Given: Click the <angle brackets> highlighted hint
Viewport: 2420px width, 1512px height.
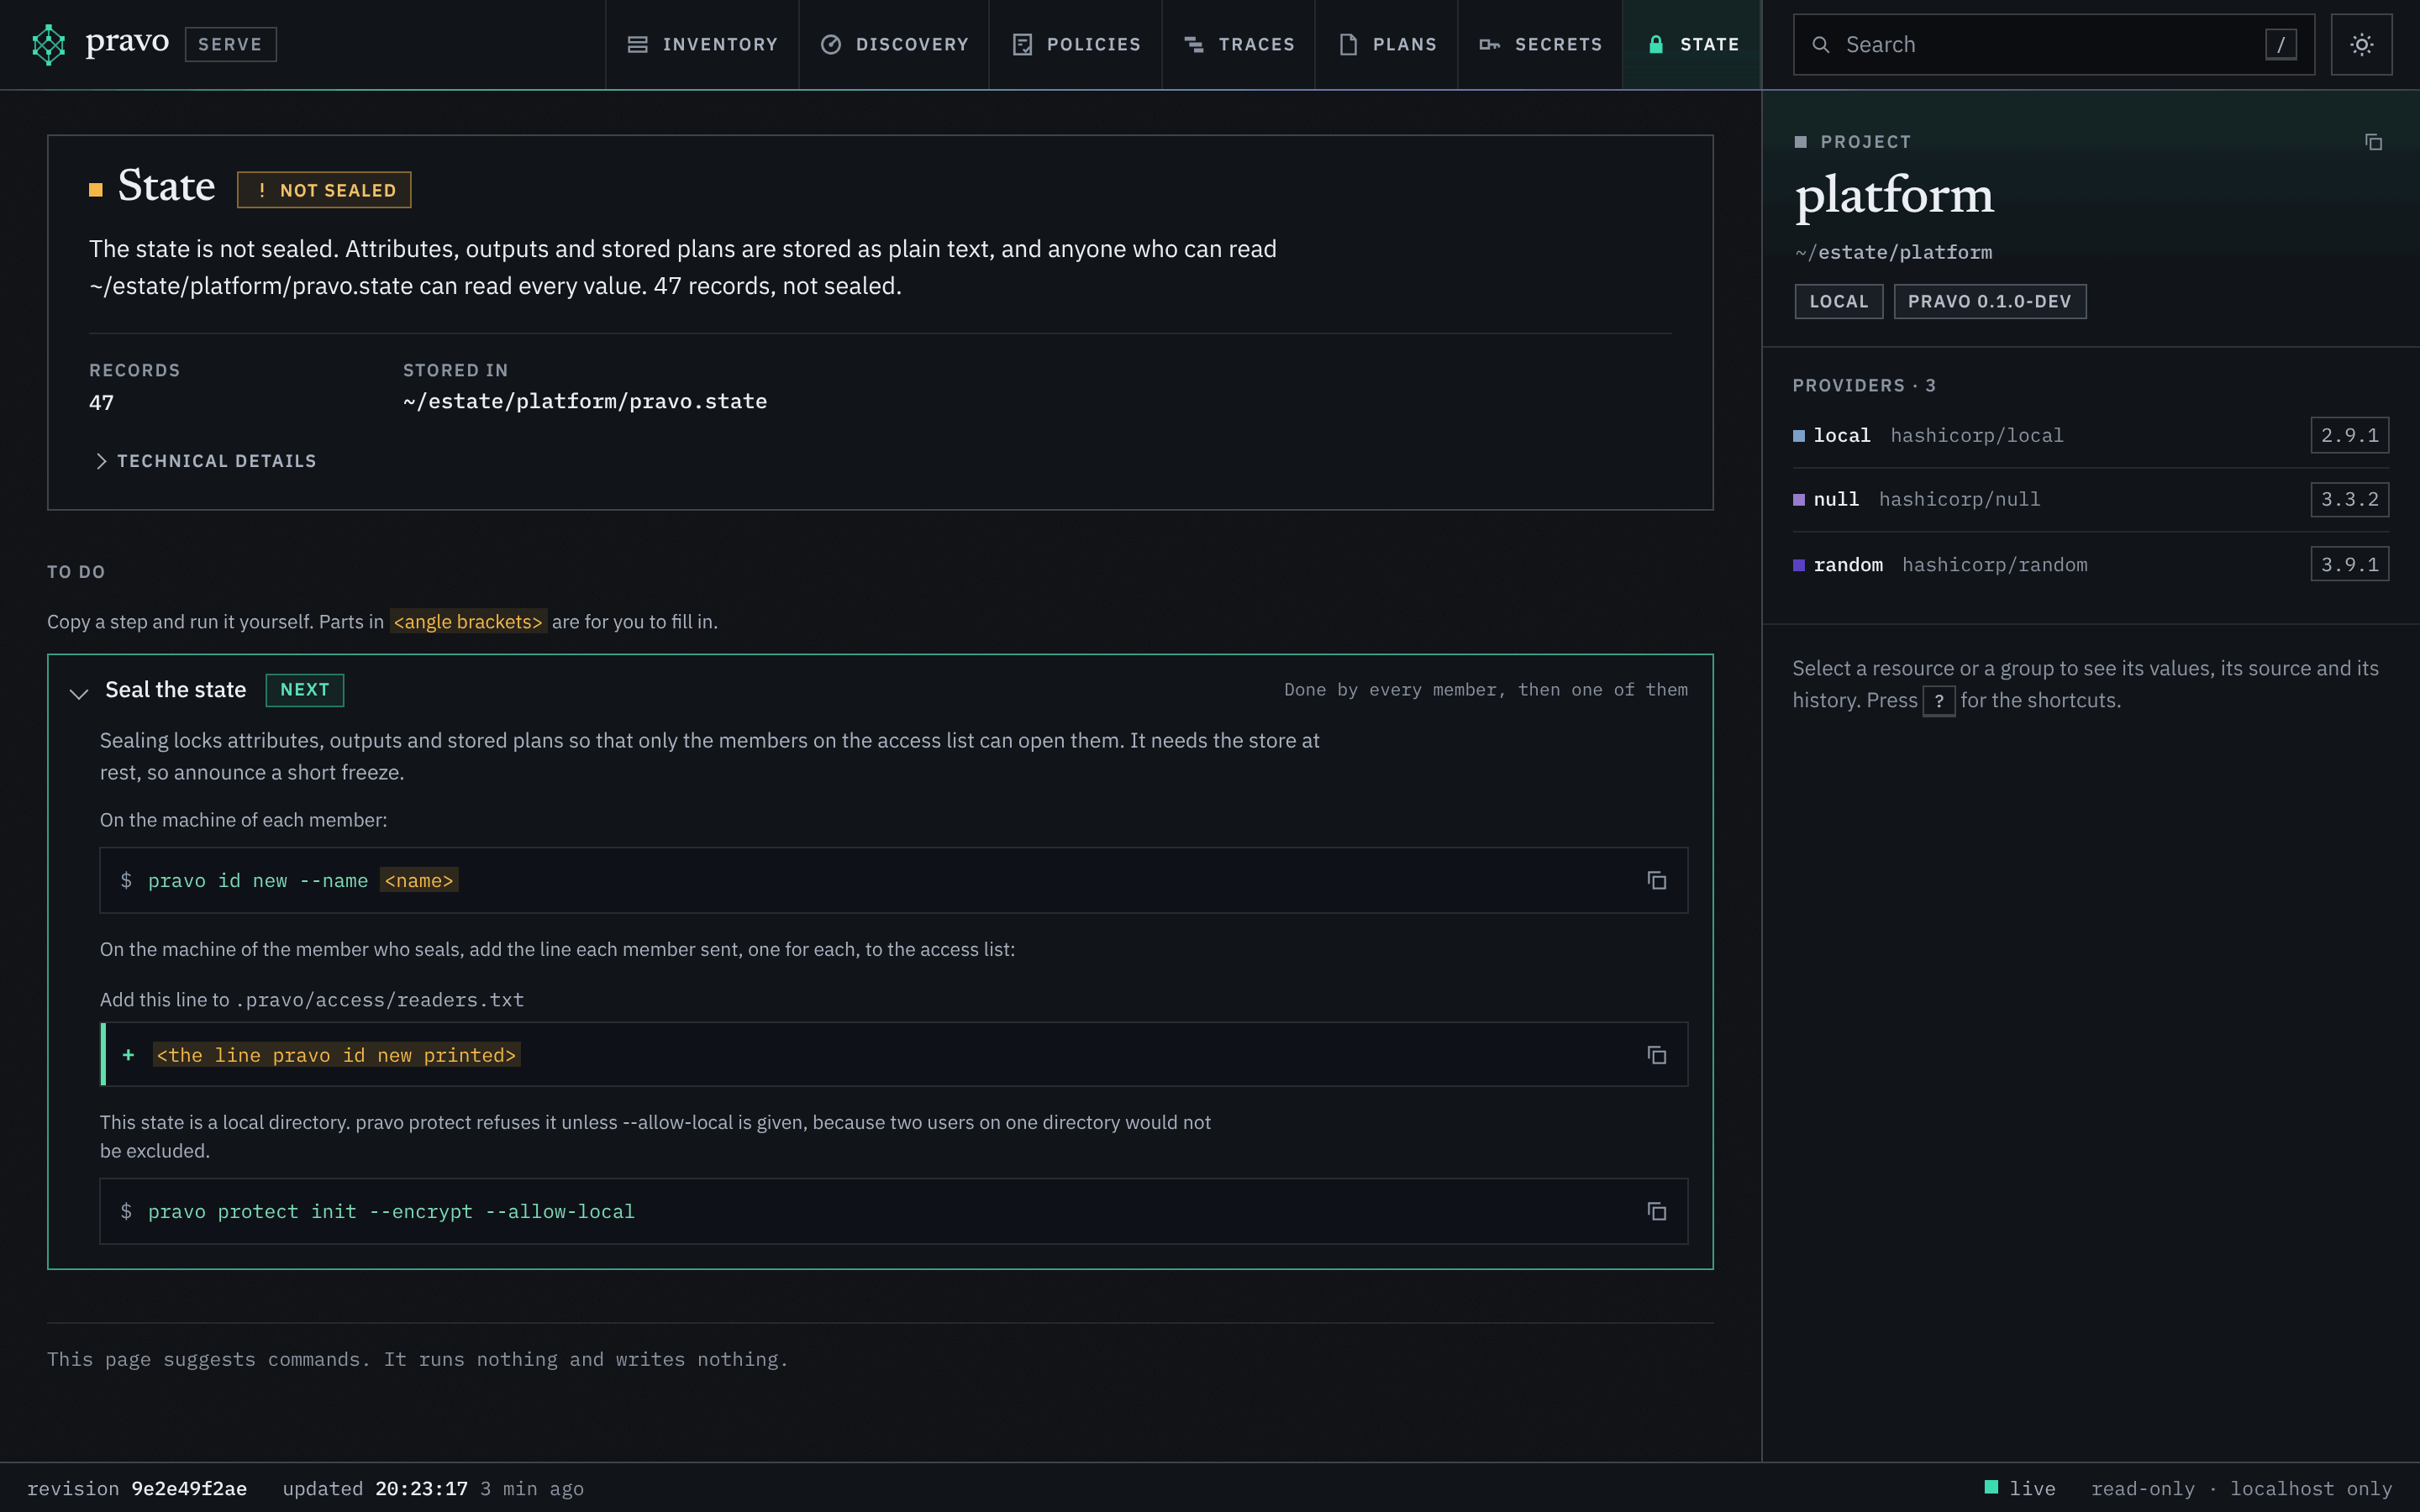Looking at the screenshot, I should coord(468,621).
